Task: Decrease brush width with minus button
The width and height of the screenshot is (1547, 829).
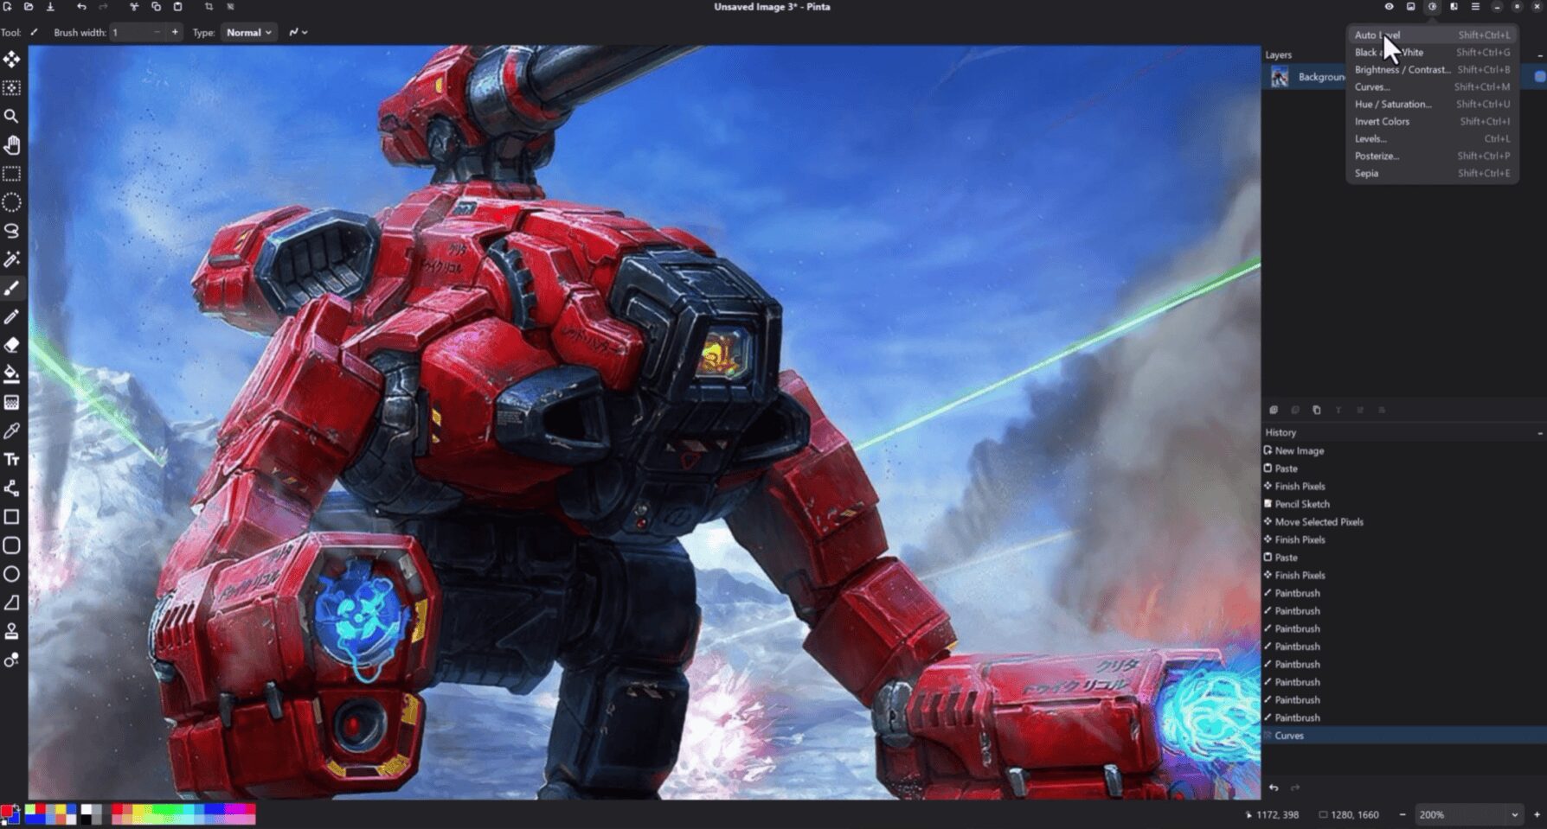Action: [x=157, y=32]
